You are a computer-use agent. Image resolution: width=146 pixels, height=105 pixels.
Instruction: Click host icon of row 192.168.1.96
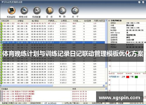point(1,26)
